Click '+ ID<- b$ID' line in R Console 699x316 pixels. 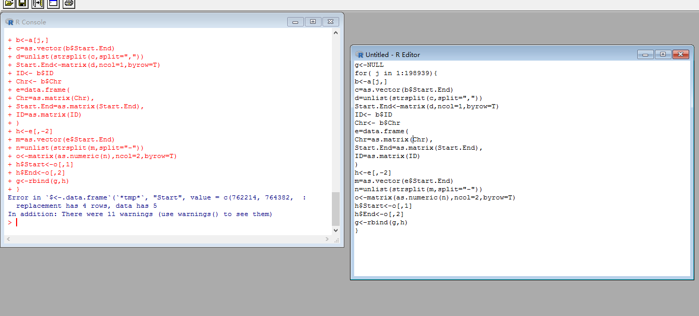tap(31, 73)
